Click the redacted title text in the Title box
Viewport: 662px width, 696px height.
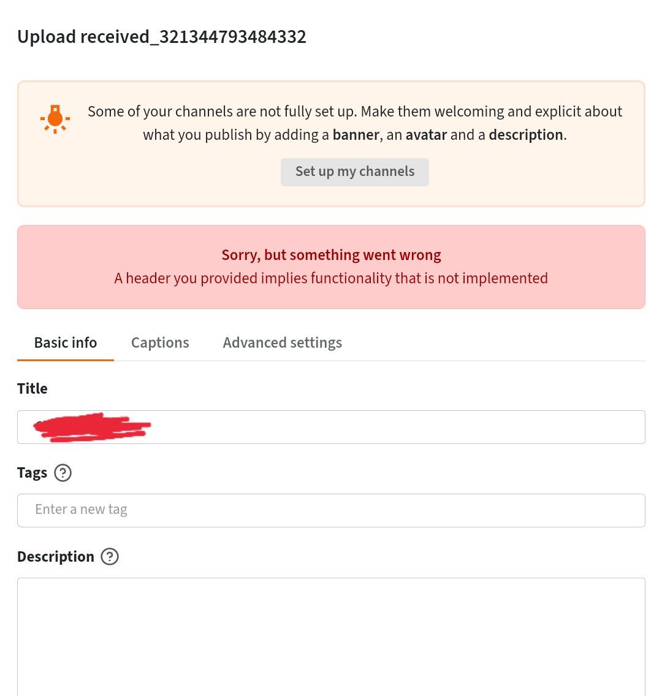click(x=92, y=427)
